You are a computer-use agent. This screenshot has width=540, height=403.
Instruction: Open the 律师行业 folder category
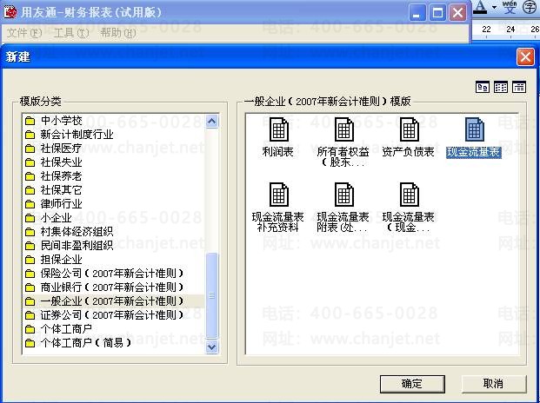pyautogui.click(x=54, y=203)
